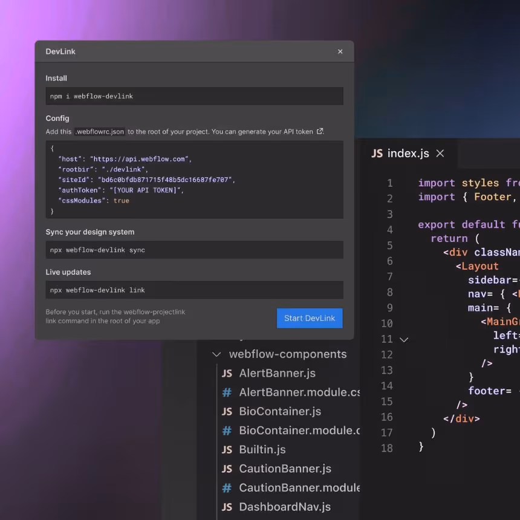The image size is (520, 520).
Task: Click the Install heading
Action: [56, 78]
